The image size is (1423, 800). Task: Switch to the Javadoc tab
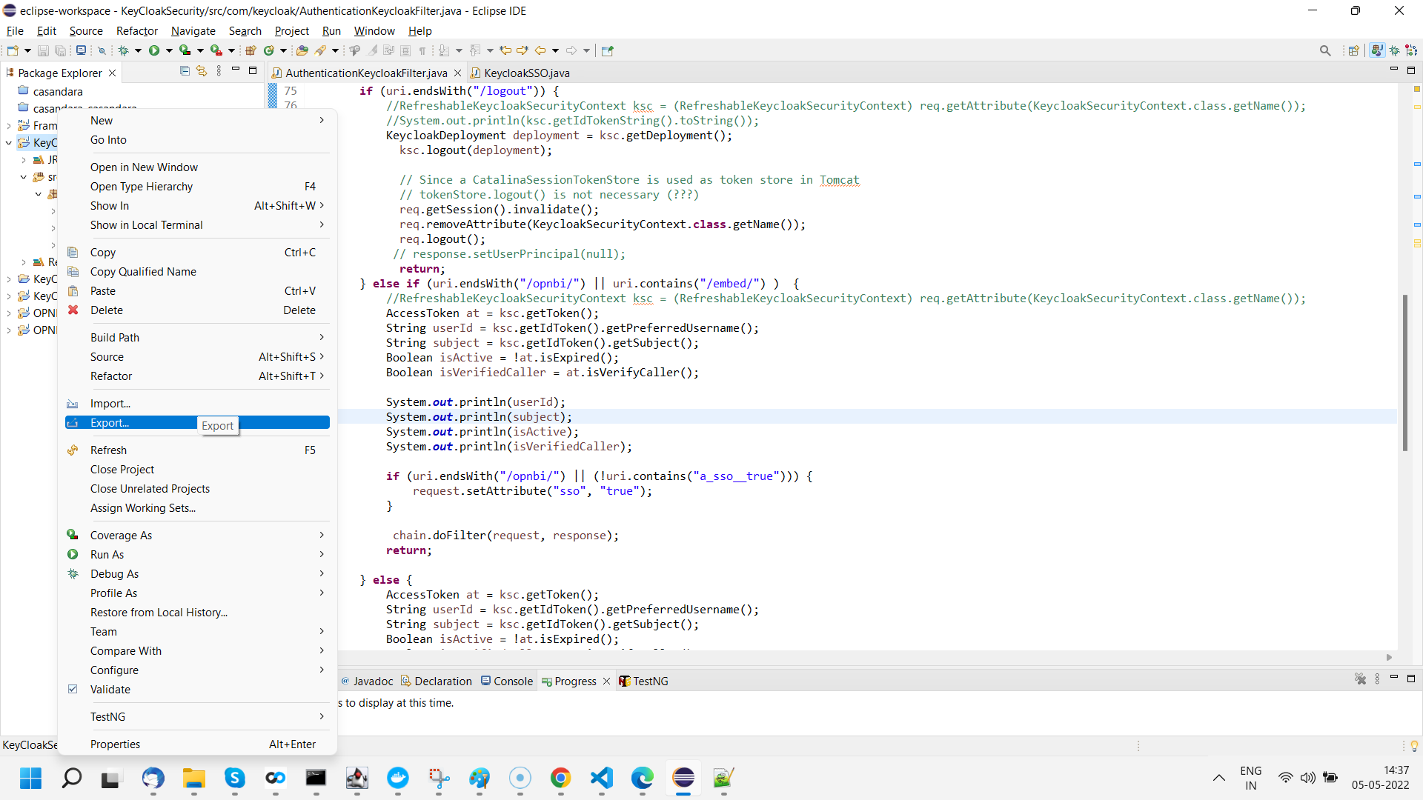367,681
